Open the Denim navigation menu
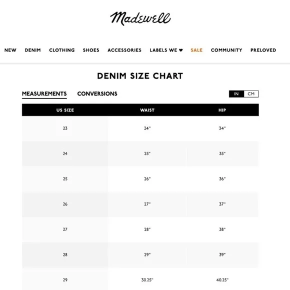This screenshot has height=290, width=290. [32, 50]
